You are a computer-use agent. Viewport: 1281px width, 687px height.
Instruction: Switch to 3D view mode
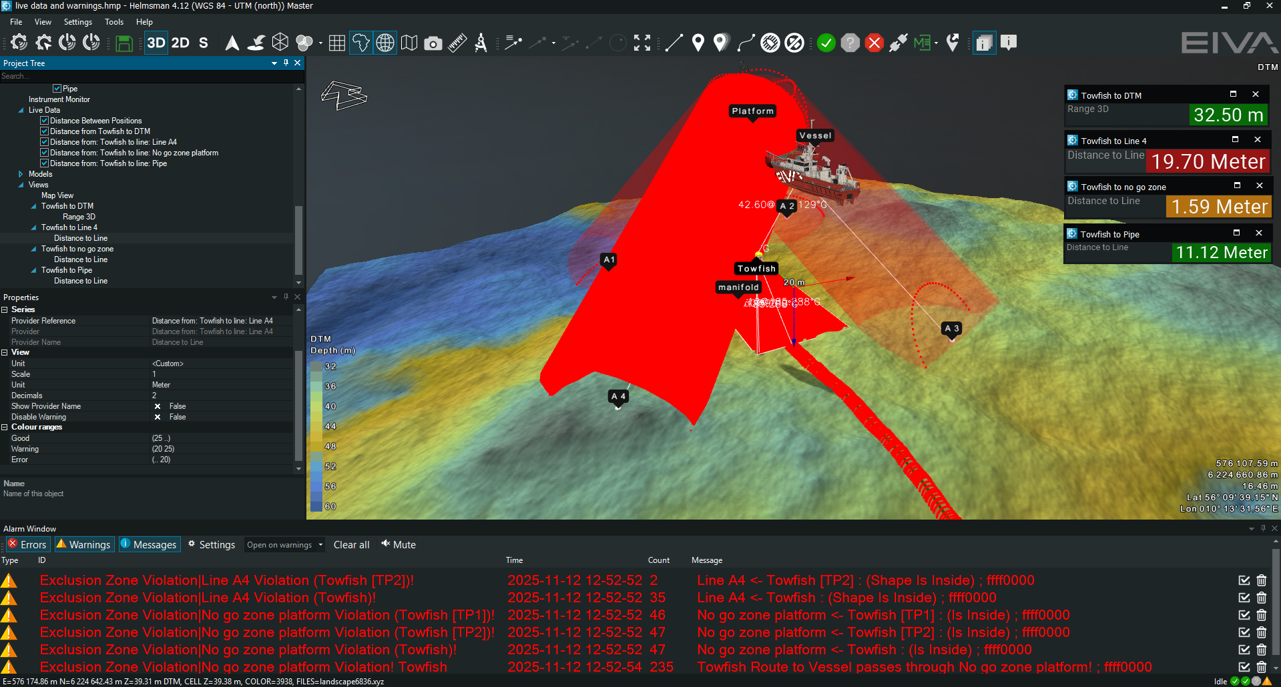tap(156, 43)
